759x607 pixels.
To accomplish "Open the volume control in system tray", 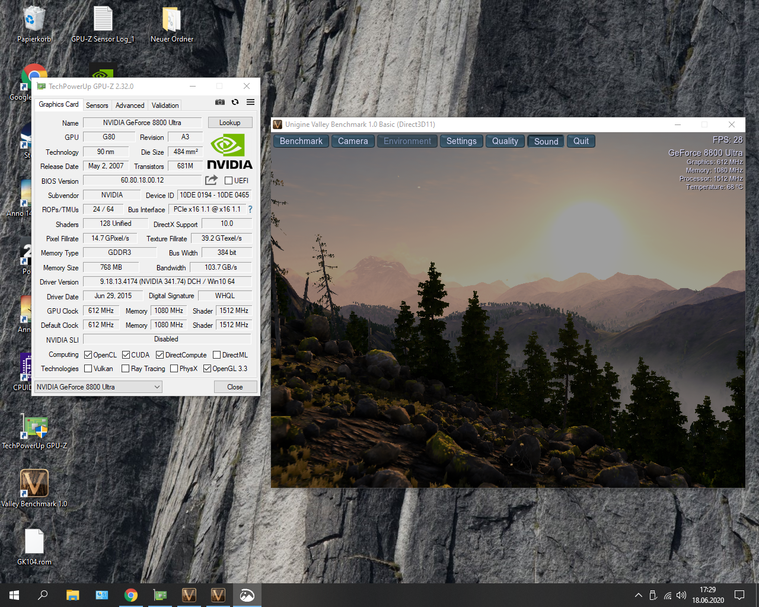I will [681, 595].
